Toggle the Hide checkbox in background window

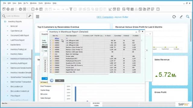[43, 51]
